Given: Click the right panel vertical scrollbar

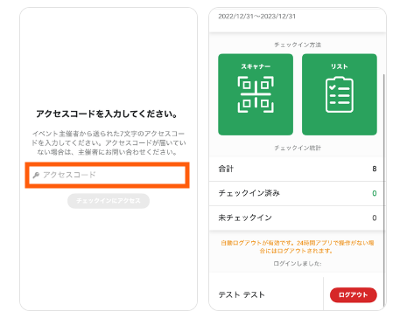Looking at the screenshot, I should tap(384, 190).
